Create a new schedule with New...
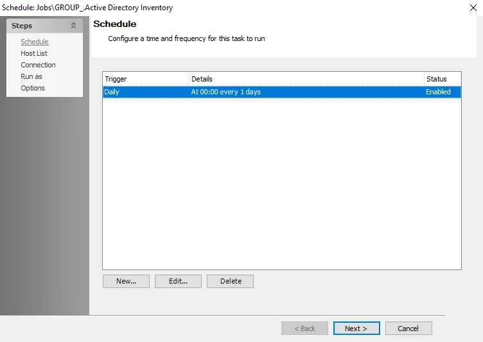Viewport: 483px width, 342px height. 126,281
